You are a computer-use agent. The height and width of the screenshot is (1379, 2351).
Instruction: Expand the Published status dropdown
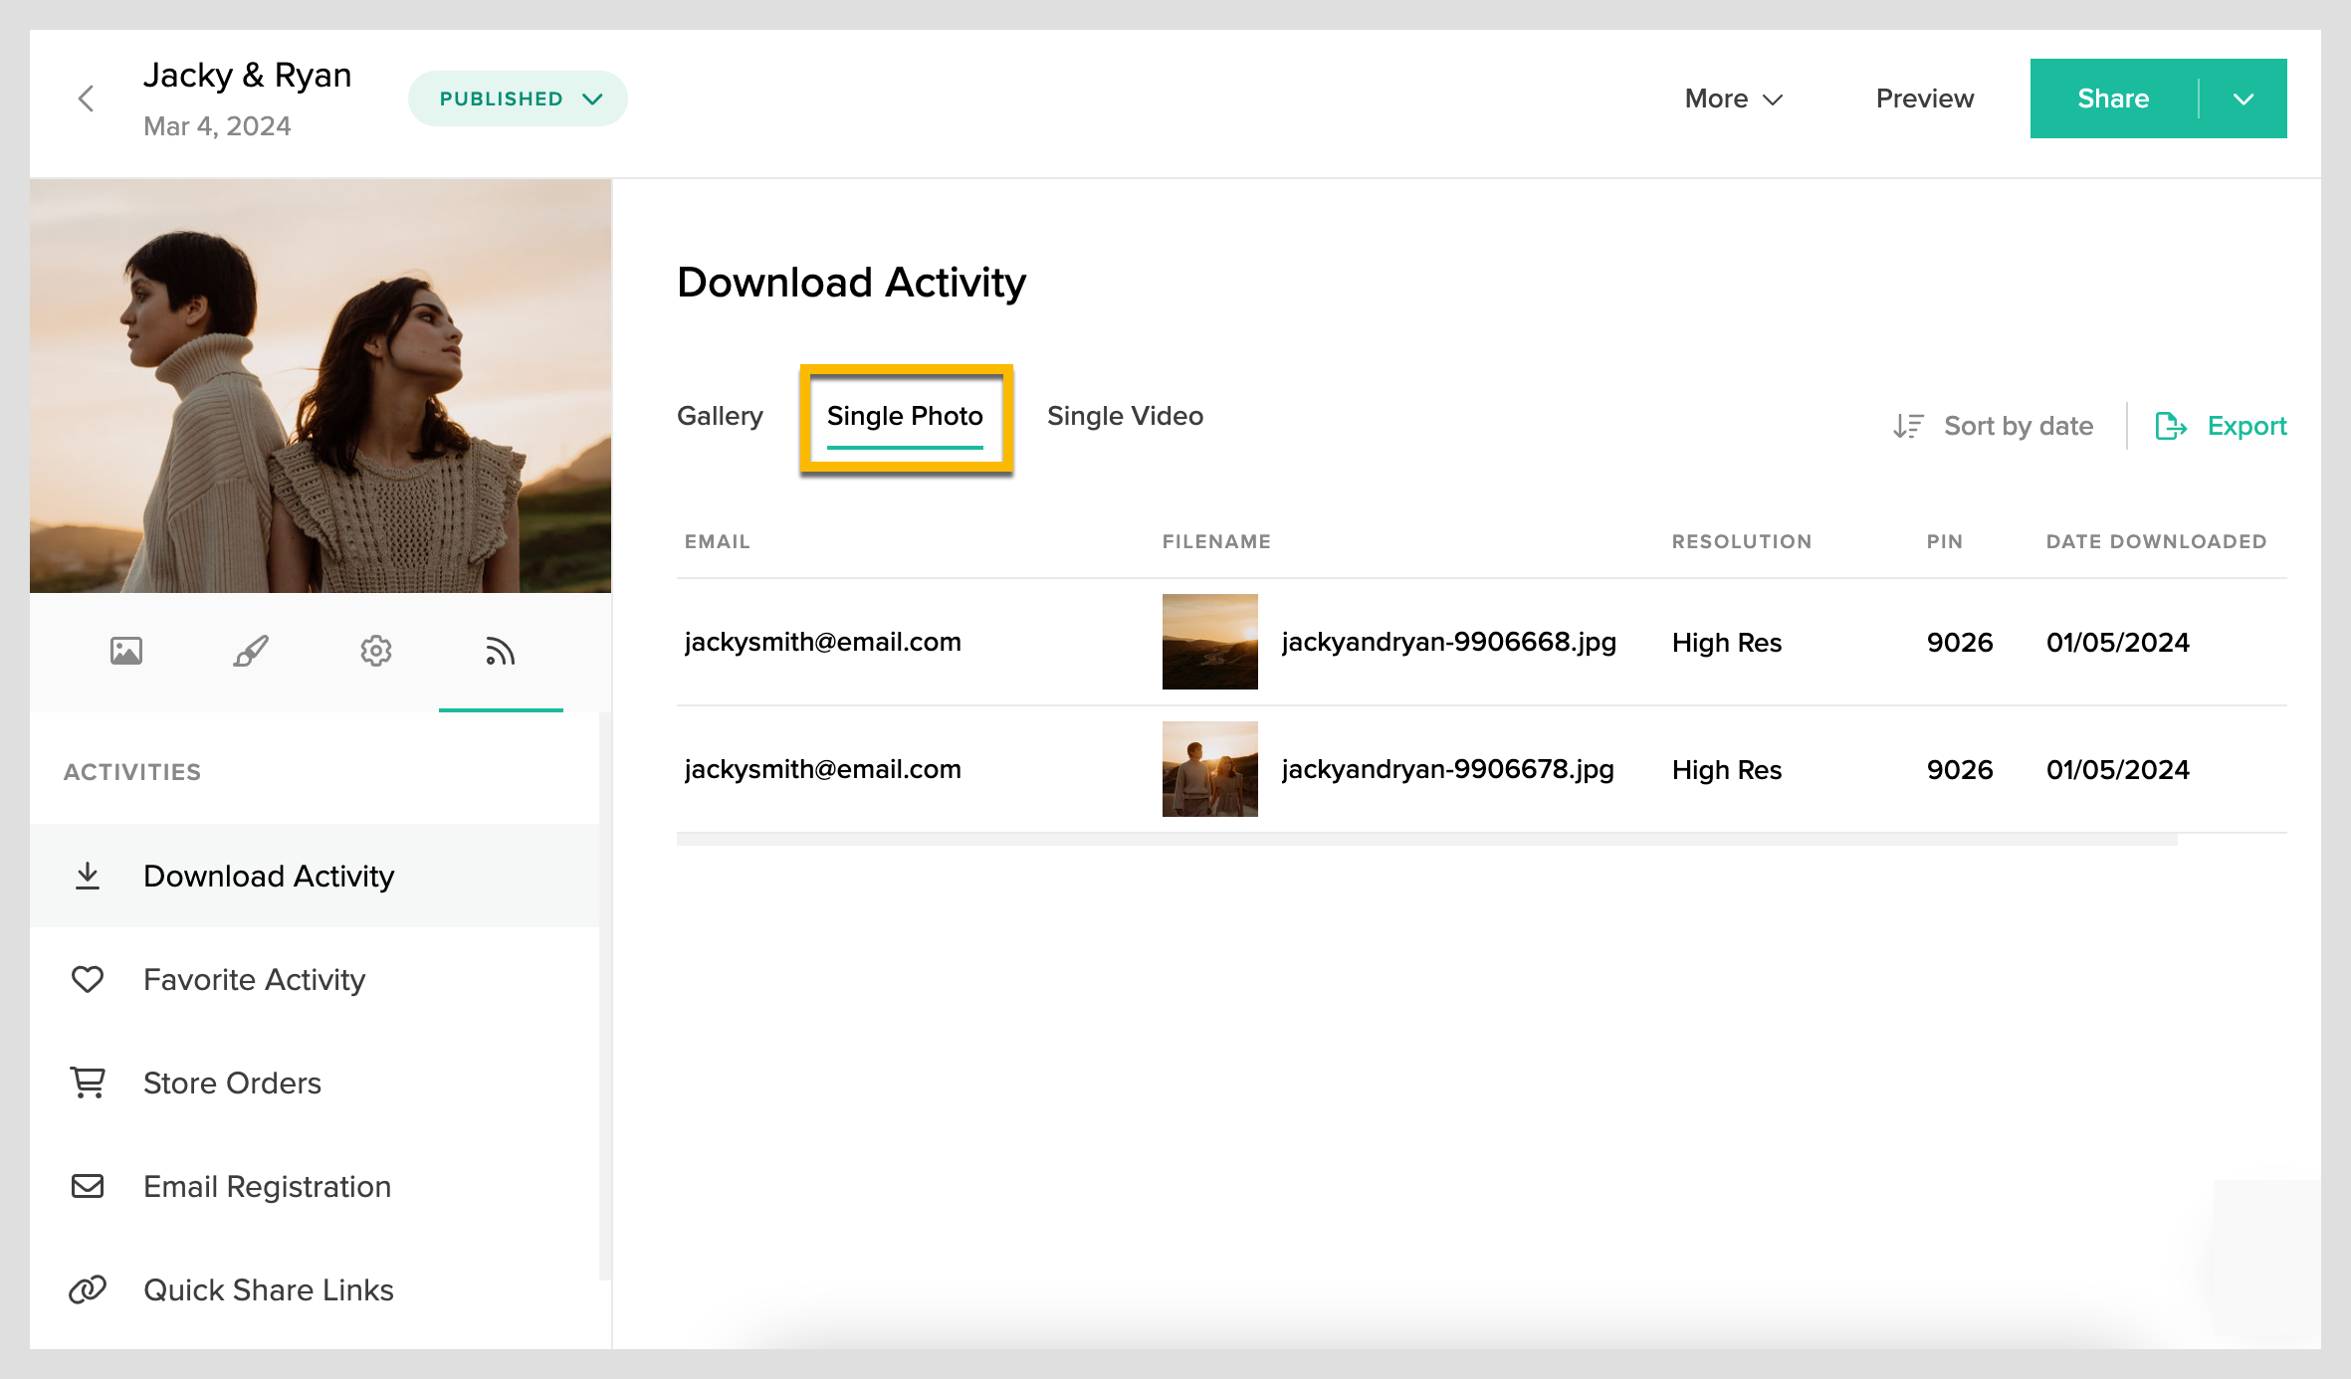518,98
